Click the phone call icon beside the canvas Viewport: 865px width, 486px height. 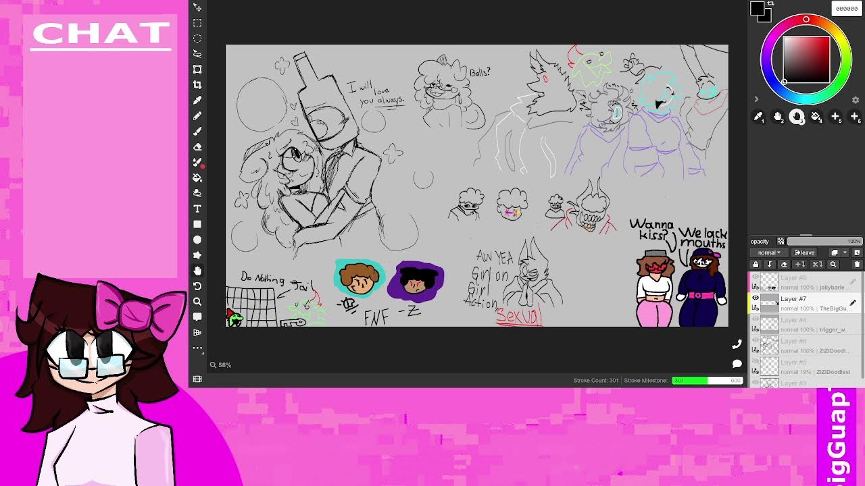pyautogui.click(x=737, y=344)
